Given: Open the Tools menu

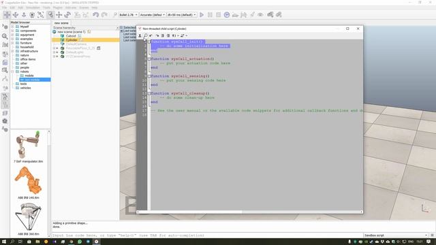Looking at the screenshot, I should click(46, 7).
